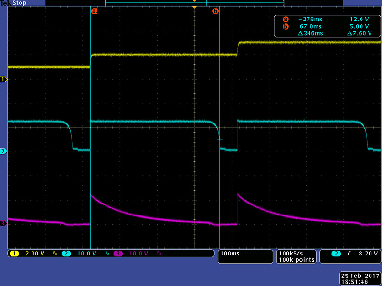This screenshot has height=286, width=382.
Task: Click the Tek Stop acquisition status
Action: coord(14,3)
